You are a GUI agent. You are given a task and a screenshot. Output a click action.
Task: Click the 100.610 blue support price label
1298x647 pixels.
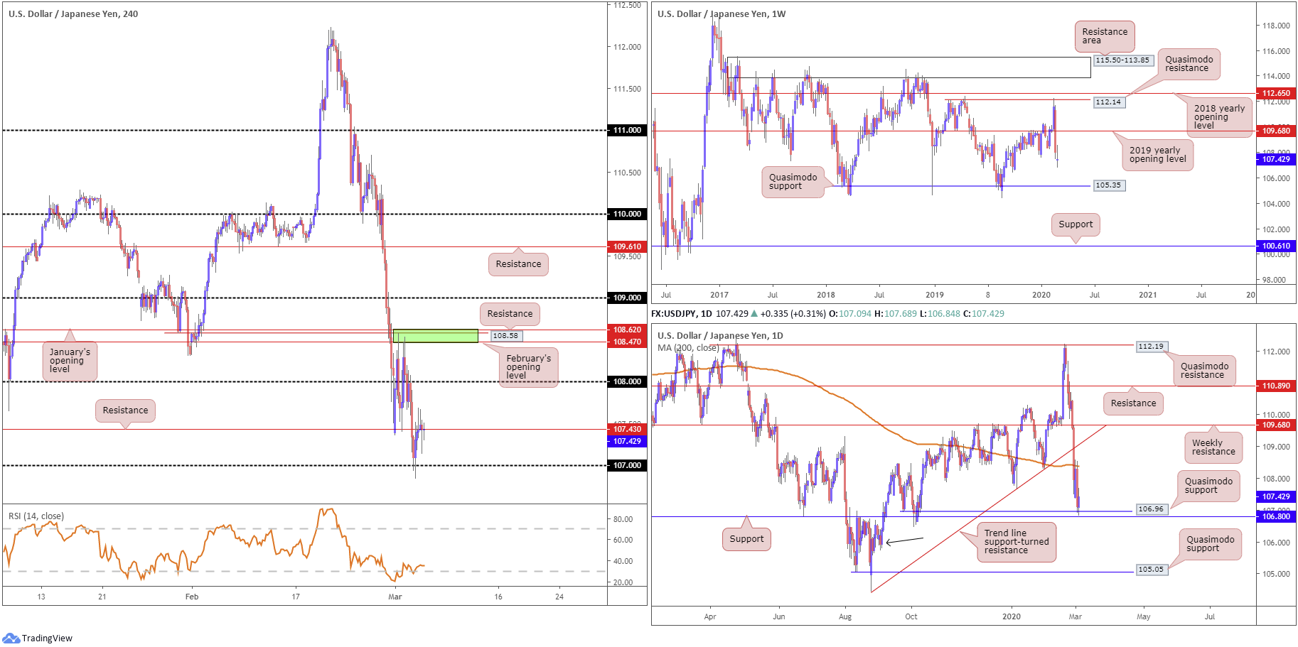[x=1276, y=246]
